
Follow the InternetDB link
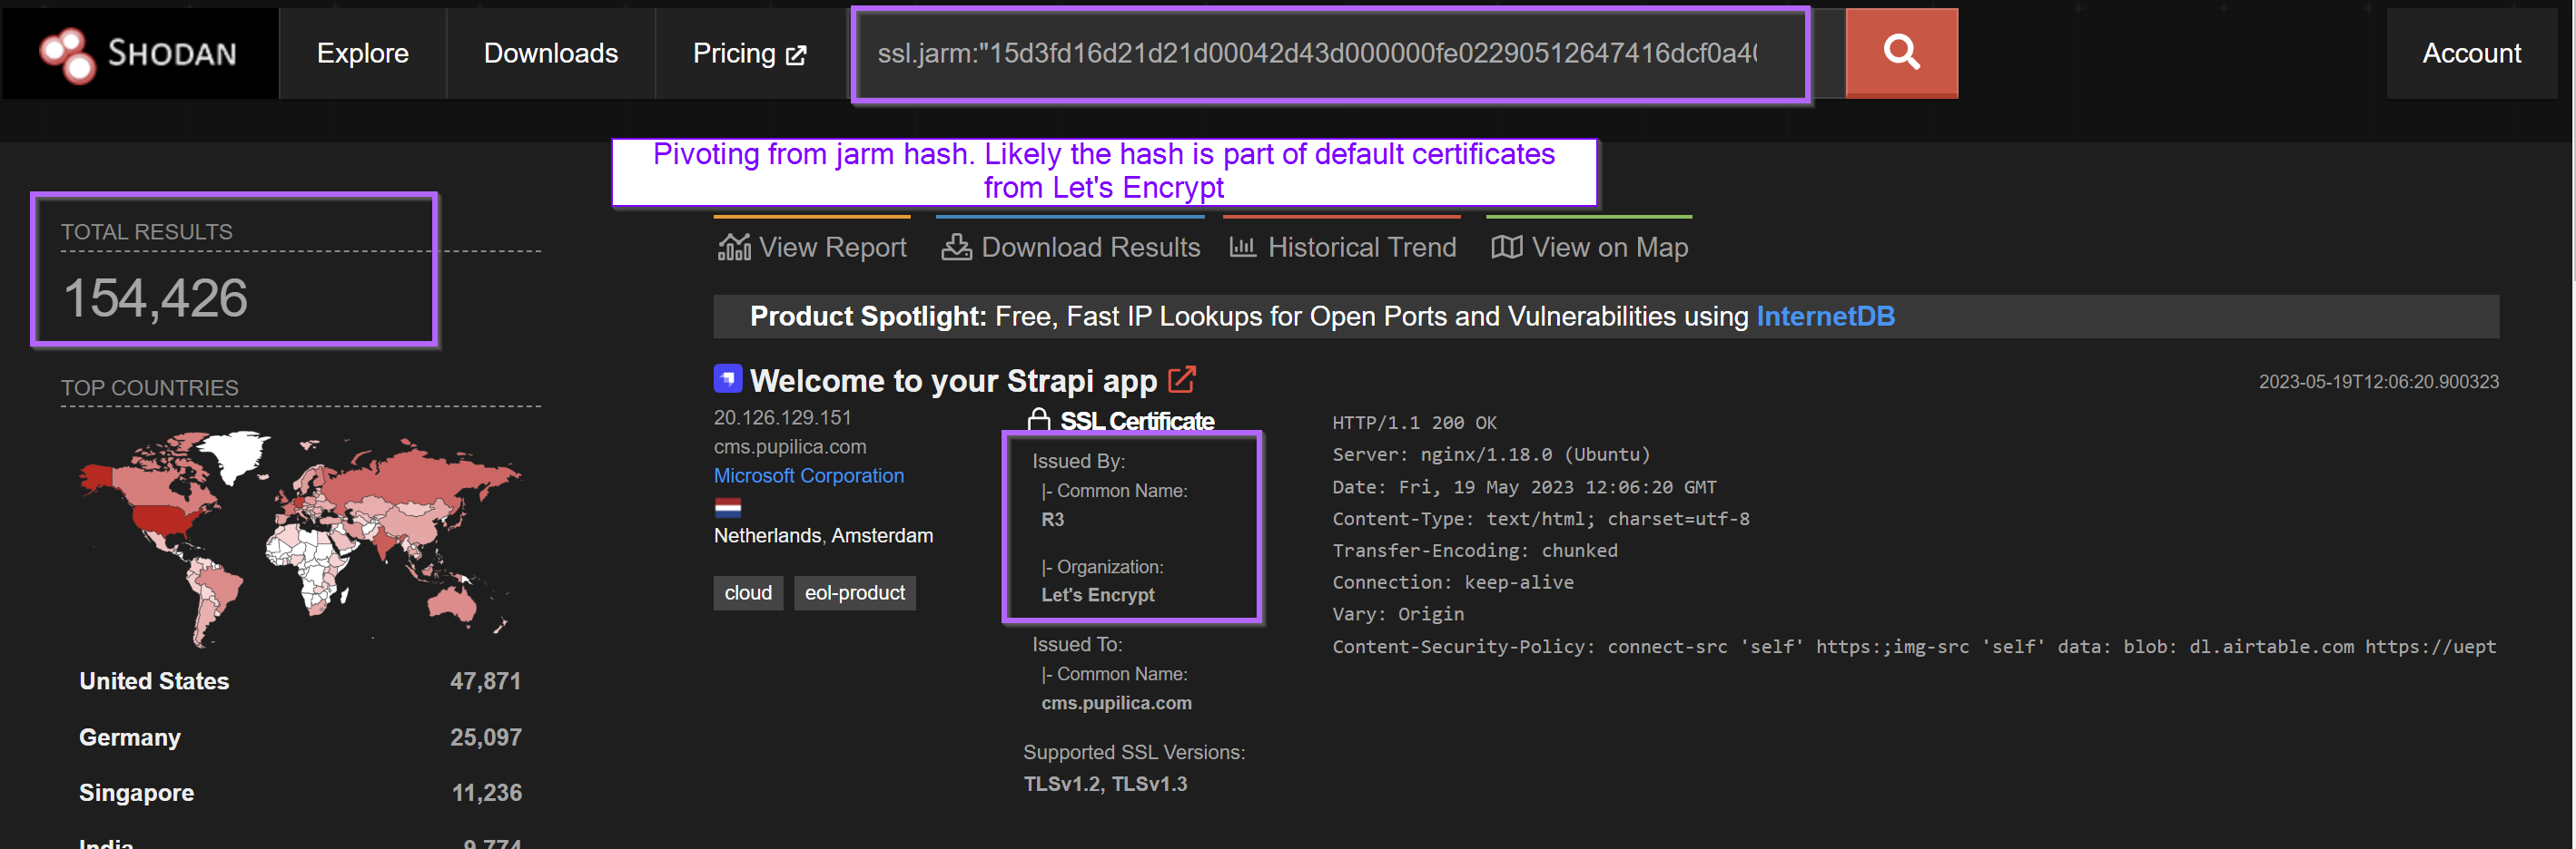(x=1825, y=317)
